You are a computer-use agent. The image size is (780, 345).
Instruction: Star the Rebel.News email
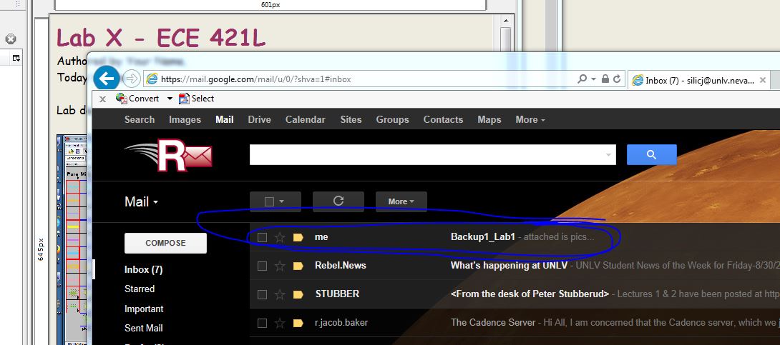(280, 266)
